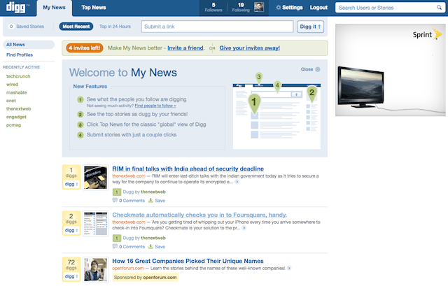448x286 pixels.
Task: Click the Digg logo
Action: point(17,8)
